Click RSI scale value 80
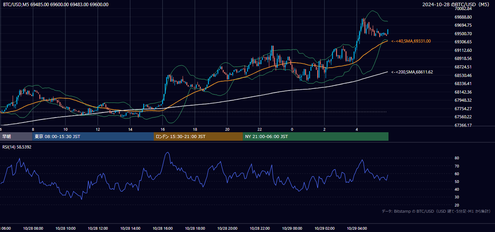Screen dimensions: 495x232 tap(457, 158)
